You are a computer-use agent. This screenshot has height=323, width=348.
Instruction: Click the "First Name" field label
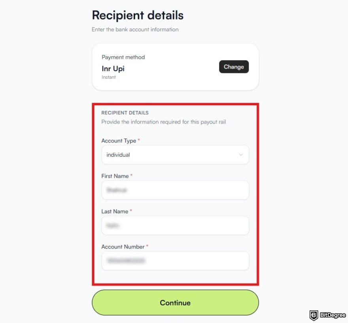click(115, 176)
